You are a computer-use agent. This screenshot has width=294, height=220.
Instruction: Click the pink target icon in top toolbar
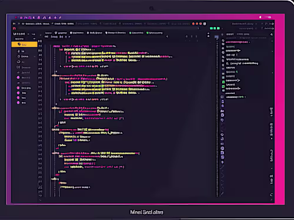pos(21,18)
